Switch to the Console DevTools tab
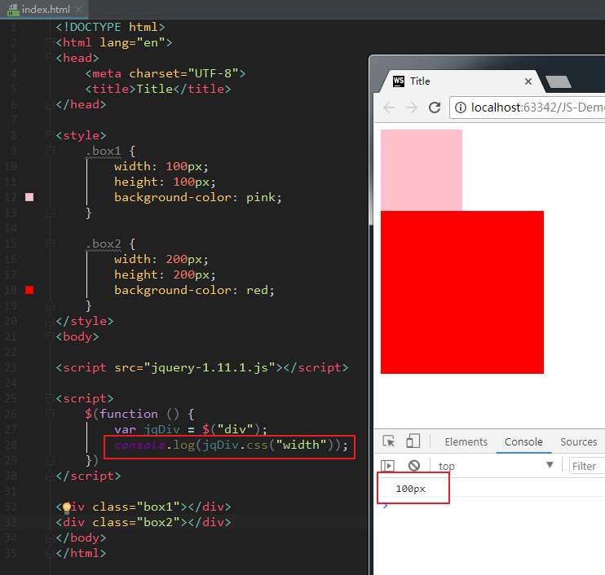 pyautogui.click(x=523, y=441)
